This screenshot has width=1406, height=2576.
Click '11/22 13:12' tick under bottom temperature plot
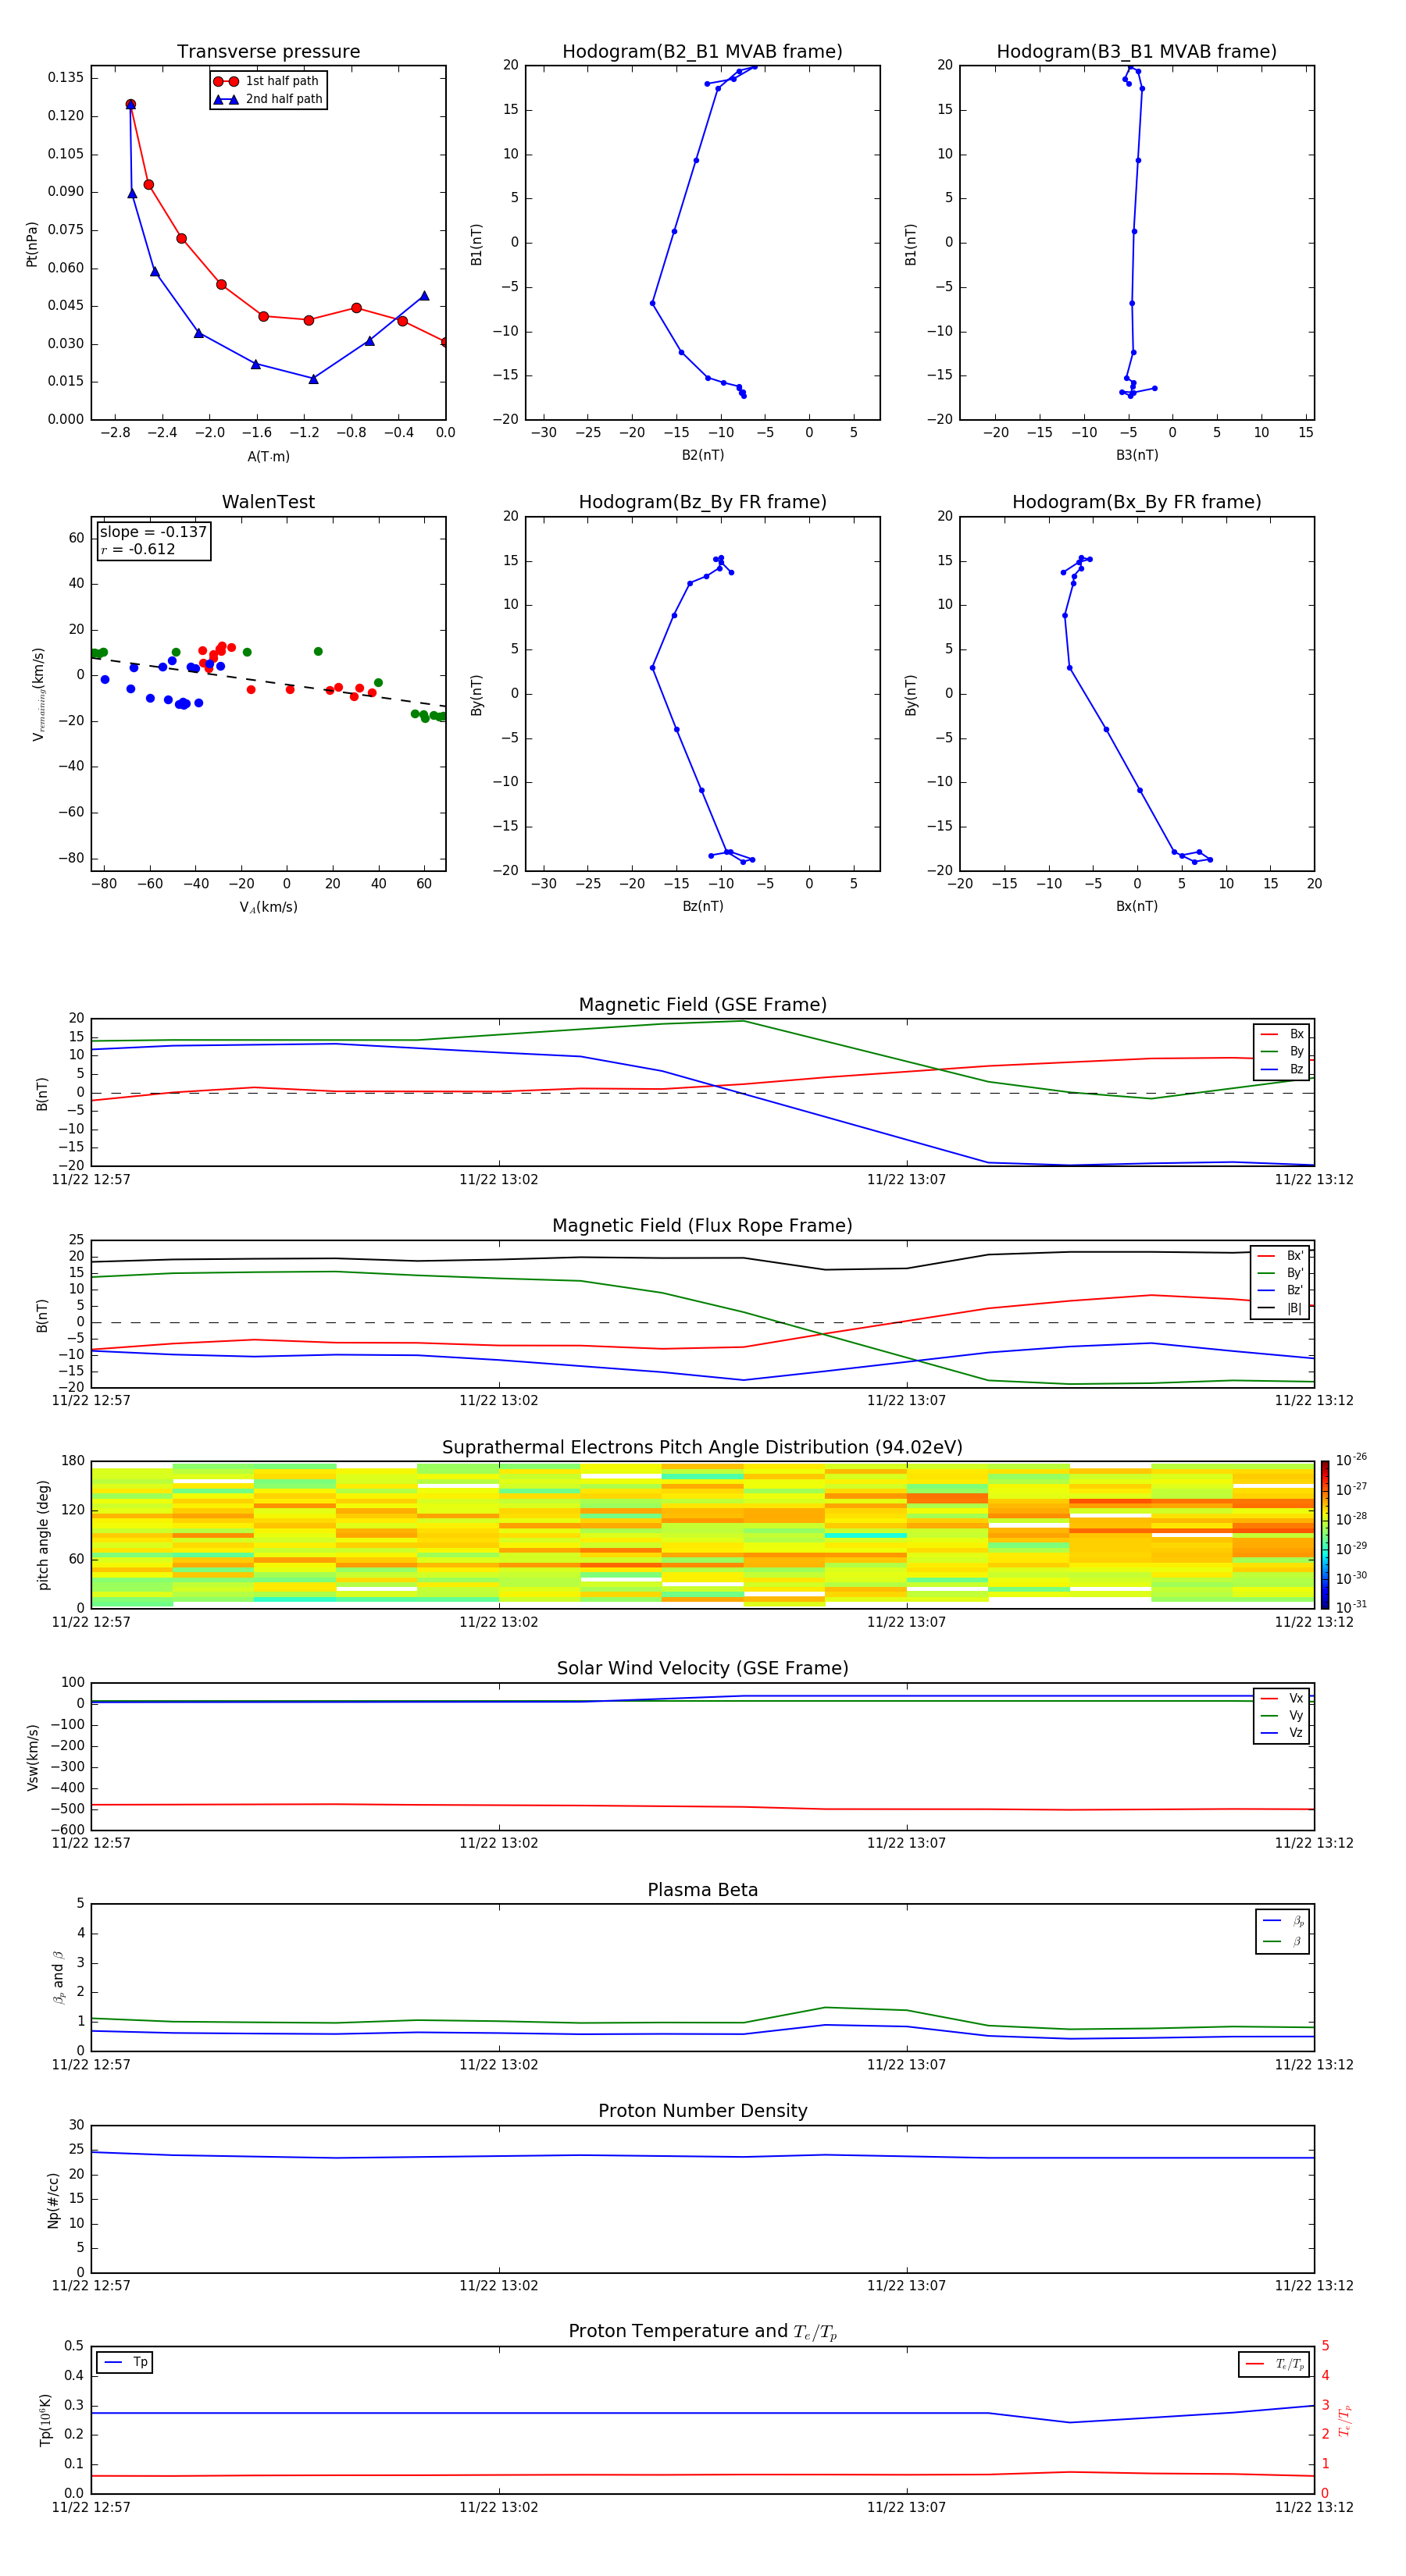[x=1313, y=2508]
